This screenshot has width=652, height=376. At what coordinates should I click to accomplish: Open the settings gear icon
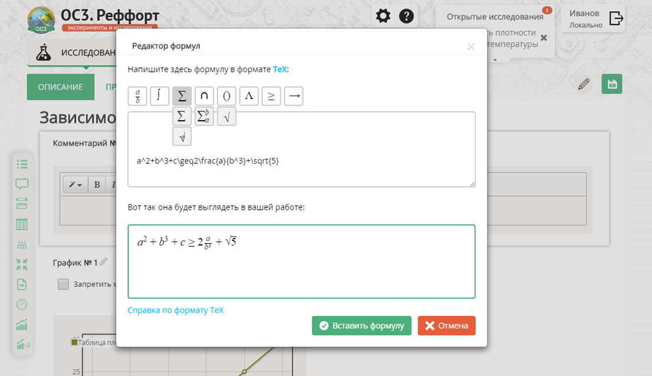[x=383, y=16]
